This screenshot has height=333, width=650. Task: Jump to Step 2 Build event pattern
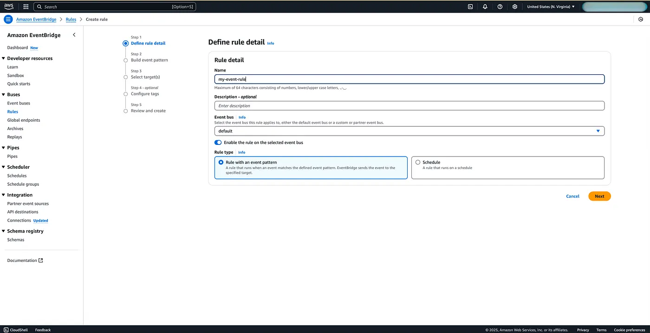click(149, 60)
